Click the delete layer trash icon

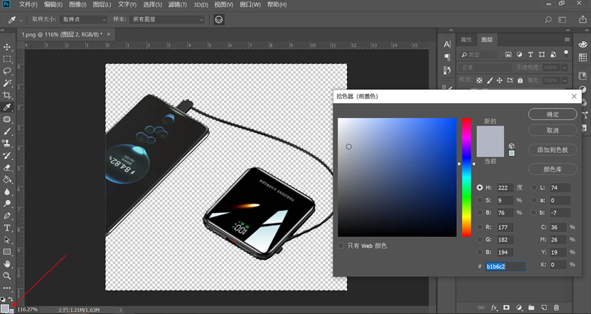(x=556, y=308)
